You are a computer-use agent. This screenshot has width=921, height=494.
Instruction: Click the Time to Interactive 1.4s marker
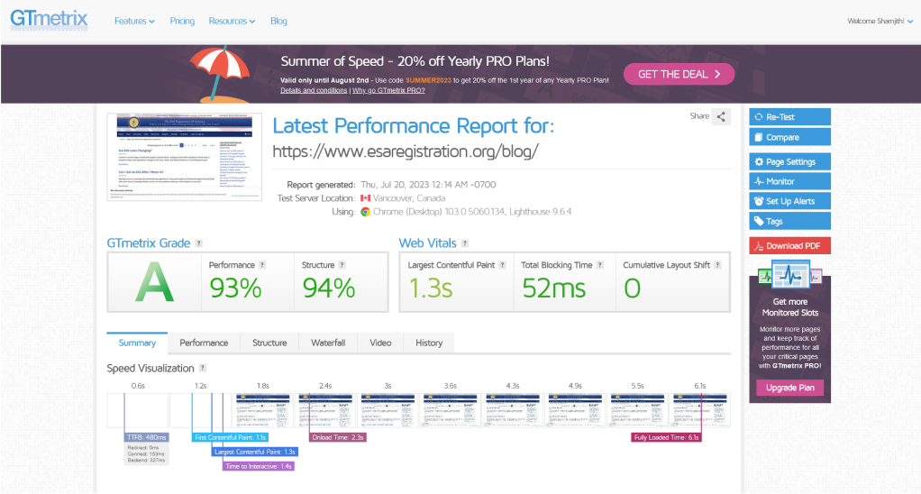pyautogui.click(x=259, y=466)
